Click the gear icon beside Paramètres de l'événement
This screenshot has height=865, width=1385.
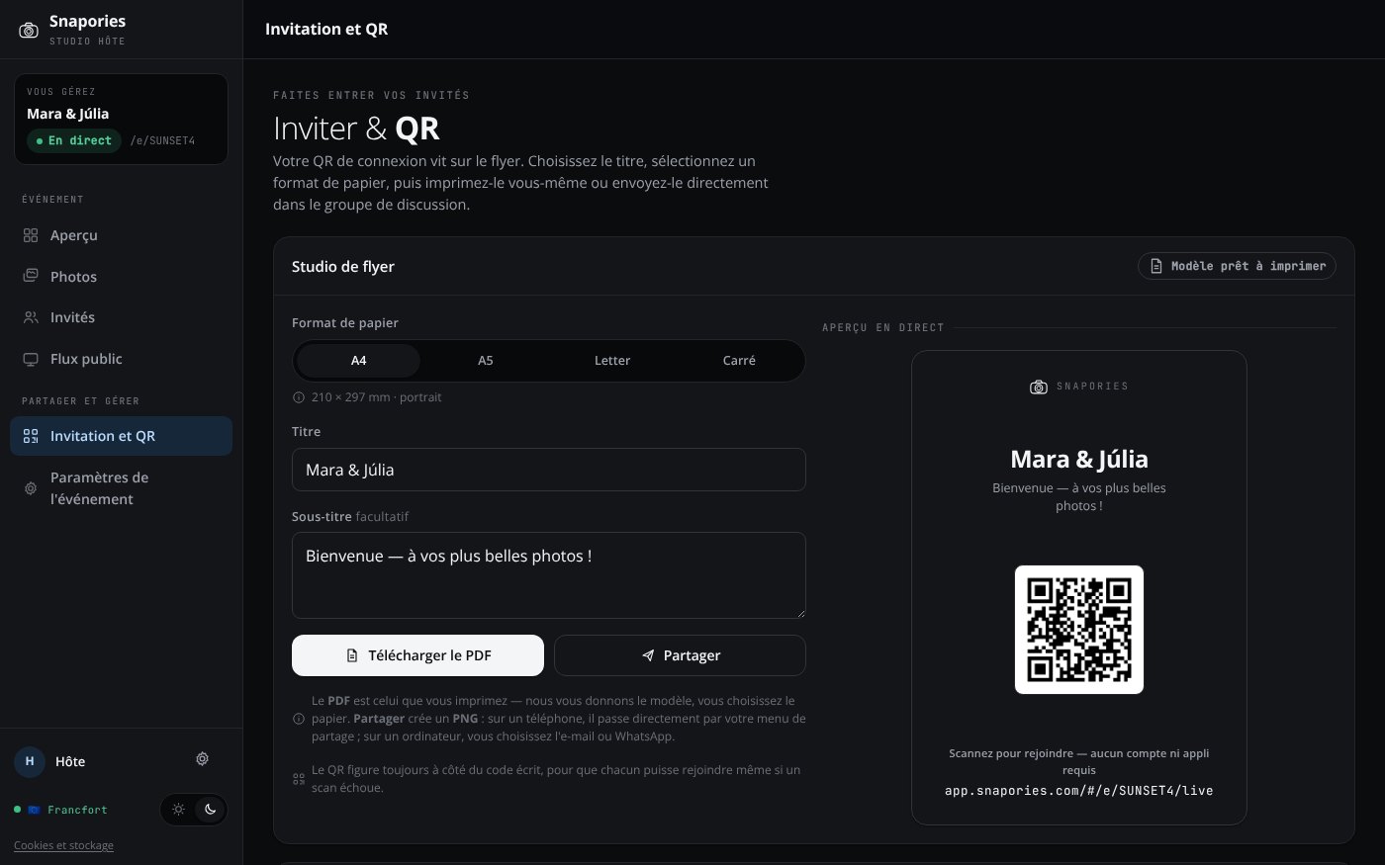tap(31, 488)
